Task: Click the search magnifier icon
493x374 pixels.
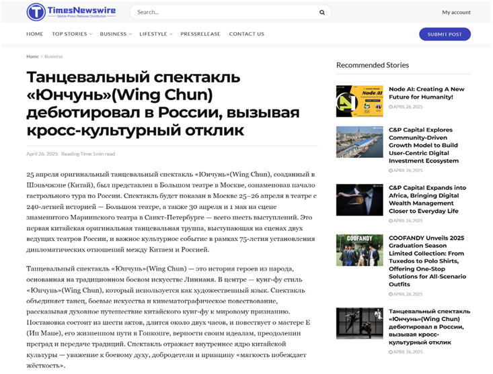Action: tap(322, 13)
